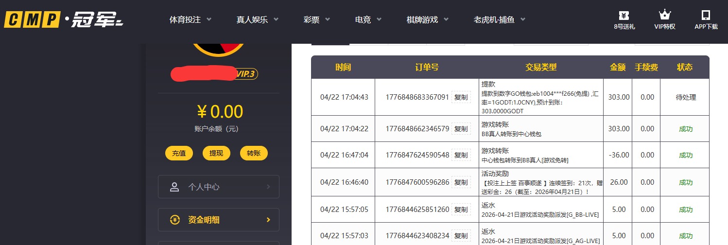Click the CMP 冠军 site logo
This screenshot has width=728, height=245.
tap(64, 20)
